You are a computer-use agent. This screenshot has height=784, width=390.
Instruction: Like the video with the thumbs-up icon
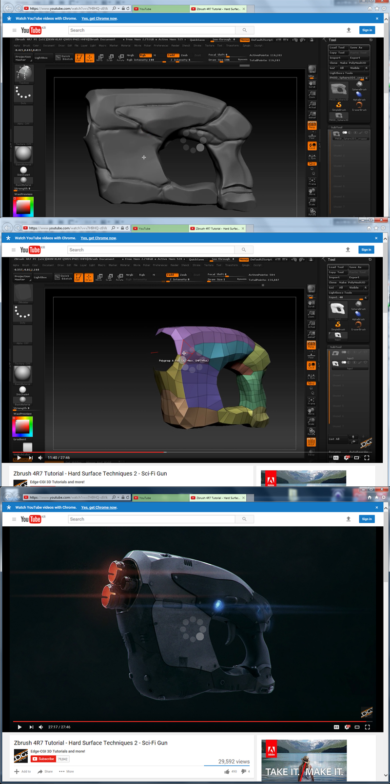[227, 771]
